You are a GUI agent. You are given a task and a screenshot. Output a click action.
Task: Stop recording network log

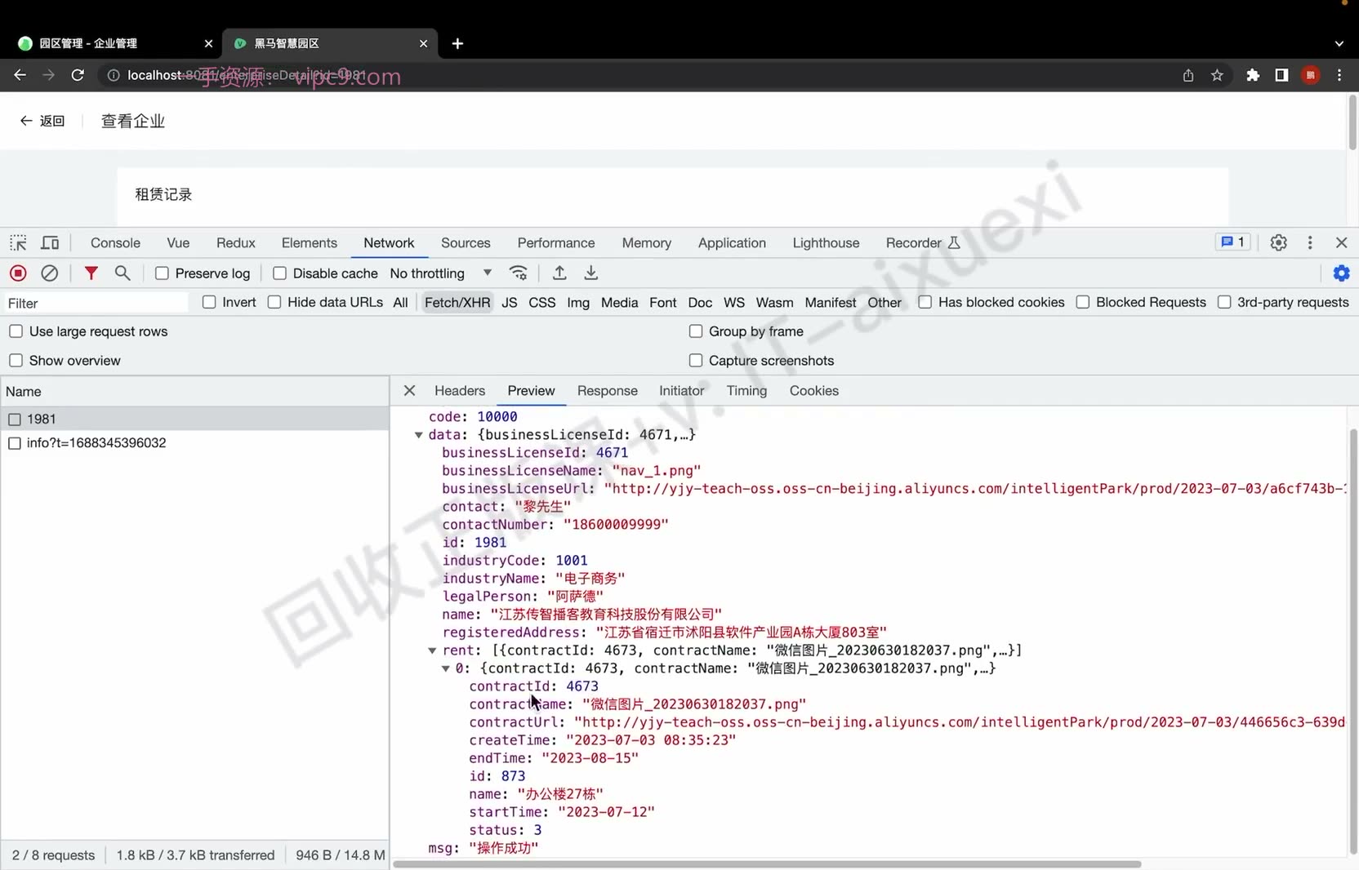[x=18, y=273]
